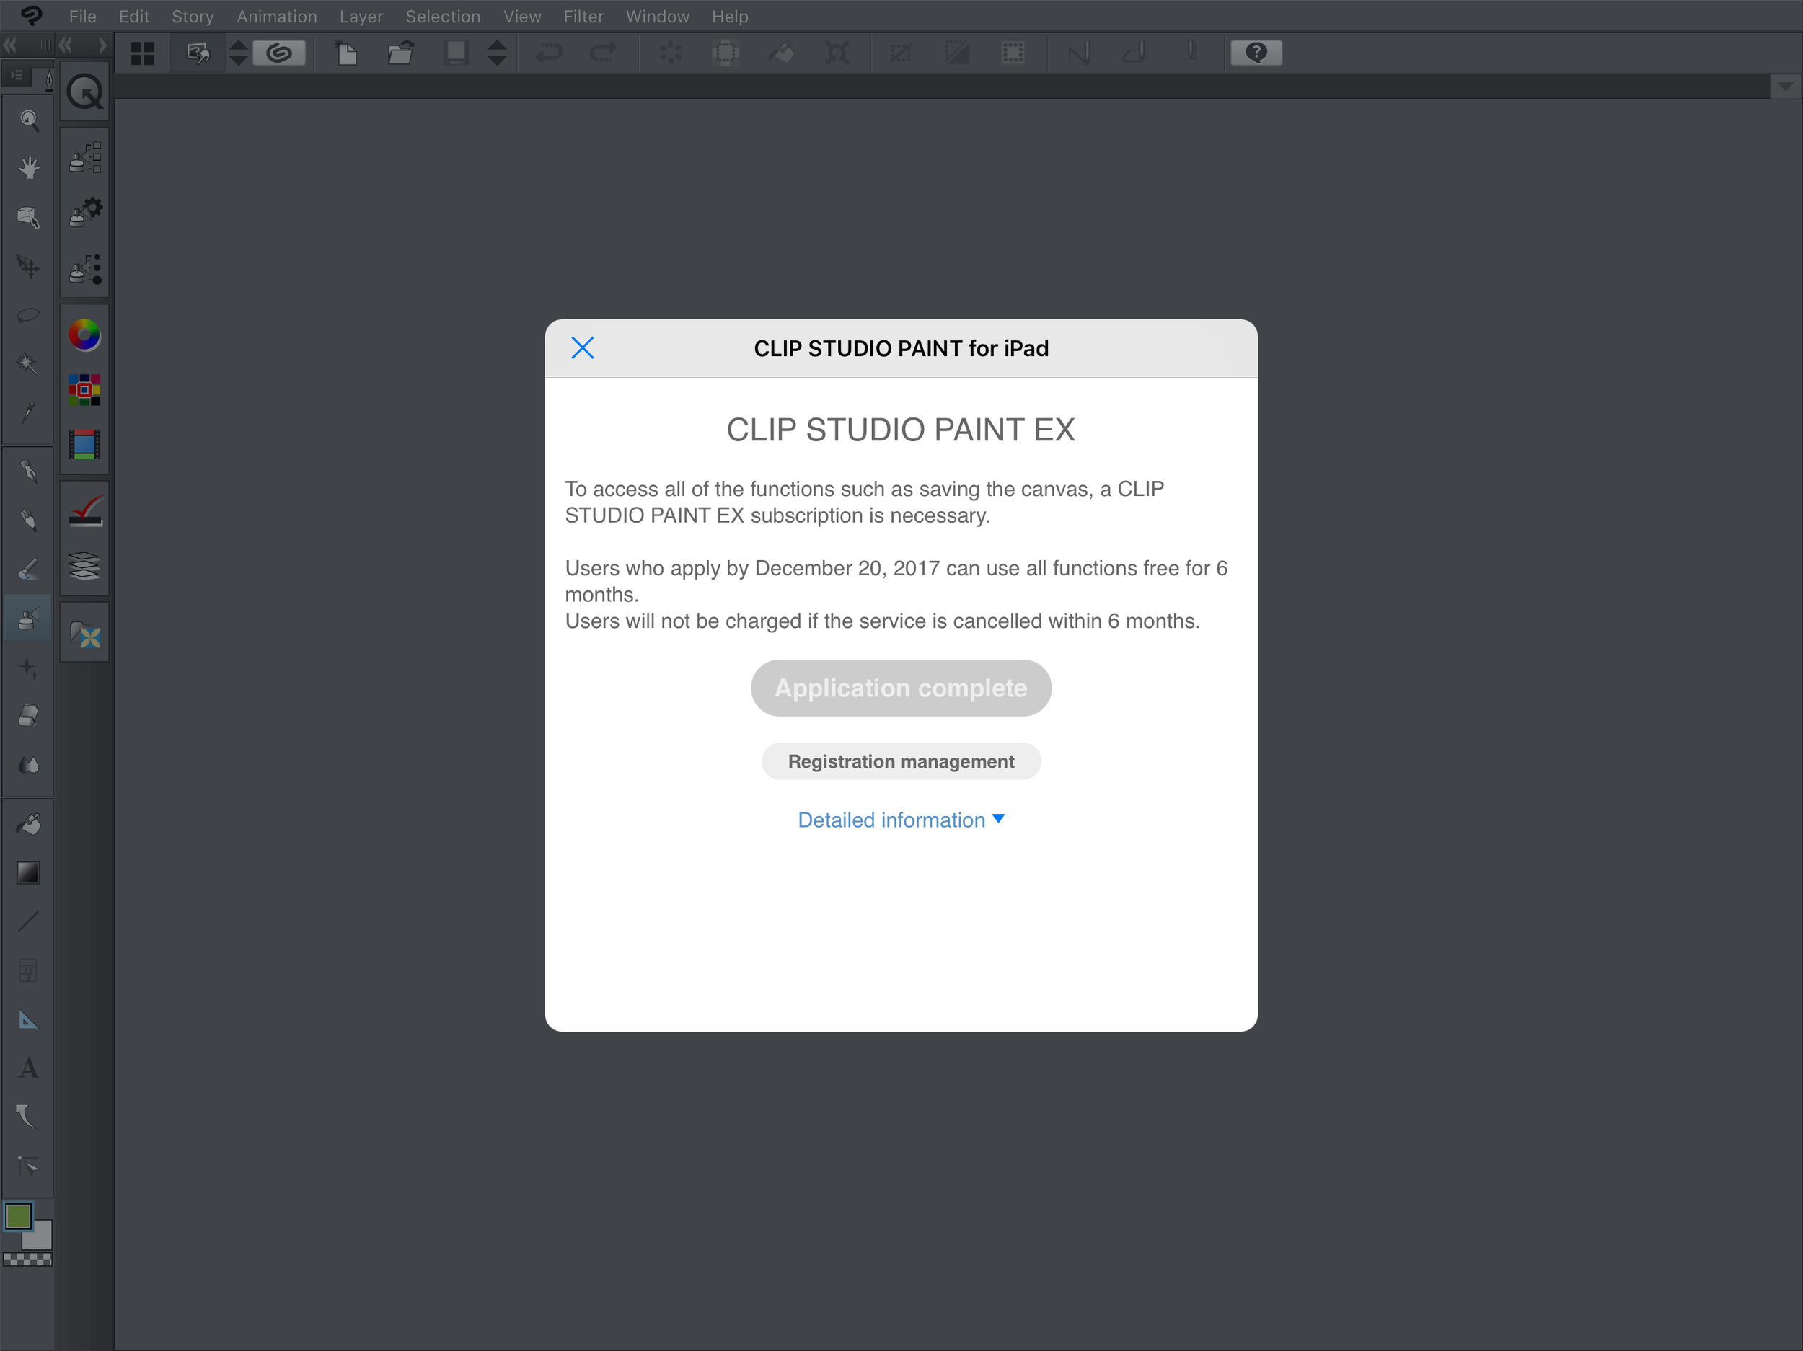Screen dimensions: 1803x1351
Task: Select the Text tool
Action: pos(29,1068)
